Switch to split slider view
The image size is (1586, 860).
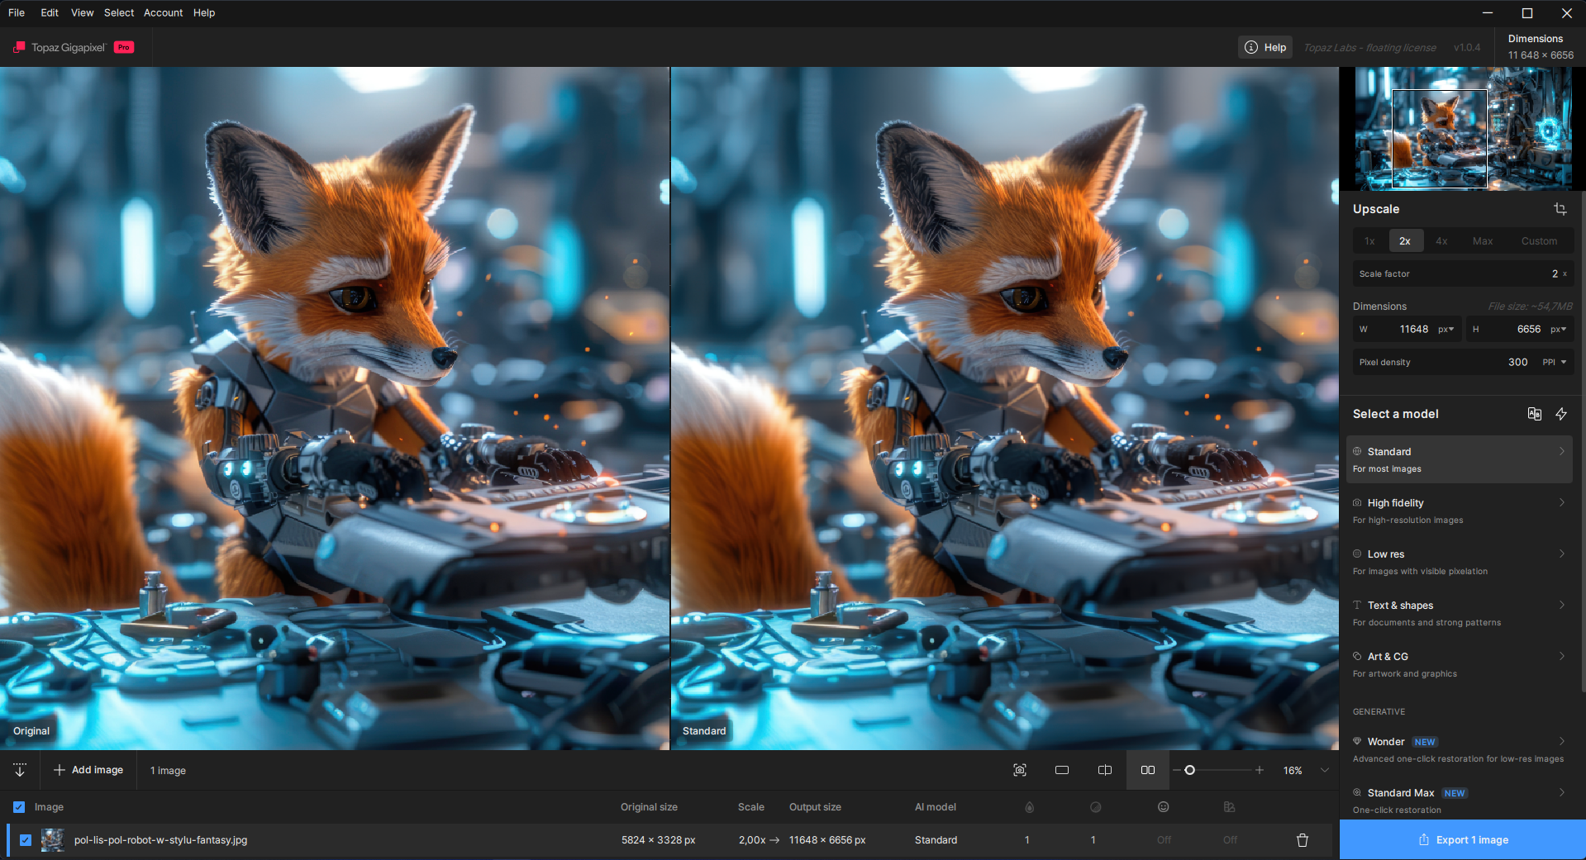coord(1105,770)
